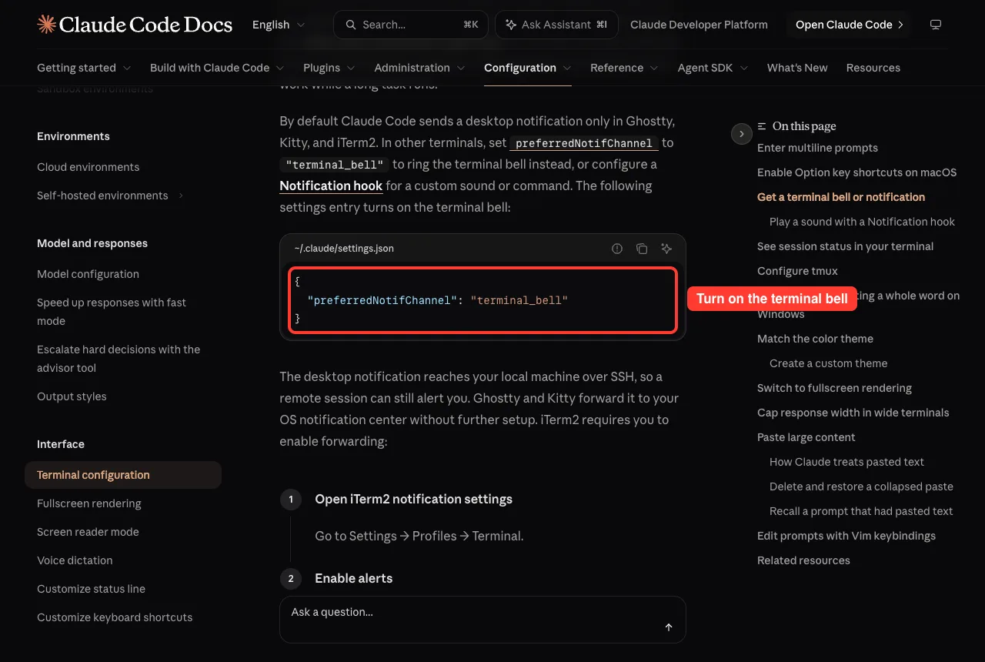Open the Output styles page
This screenshot has height=662, width=985.
[x=72, y=396]
